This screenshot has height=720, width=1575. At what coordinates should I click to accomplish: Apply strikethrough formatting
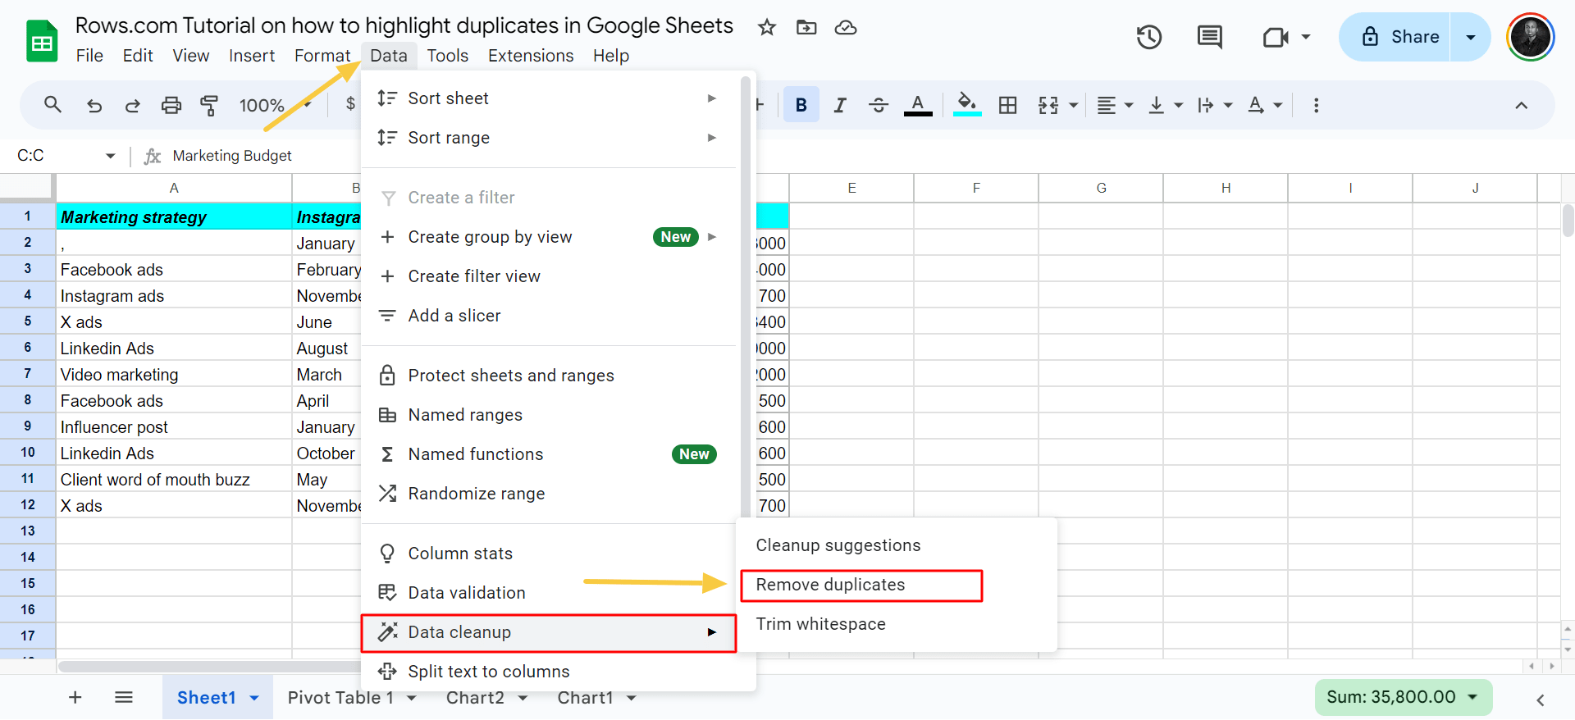pyautogui.click(x=879, y=105)
